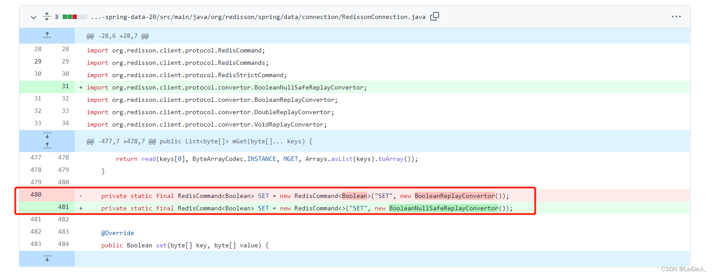This screenshot has width=713, height=276.
Task: Click old line number 28
Action: pos(38,49)
